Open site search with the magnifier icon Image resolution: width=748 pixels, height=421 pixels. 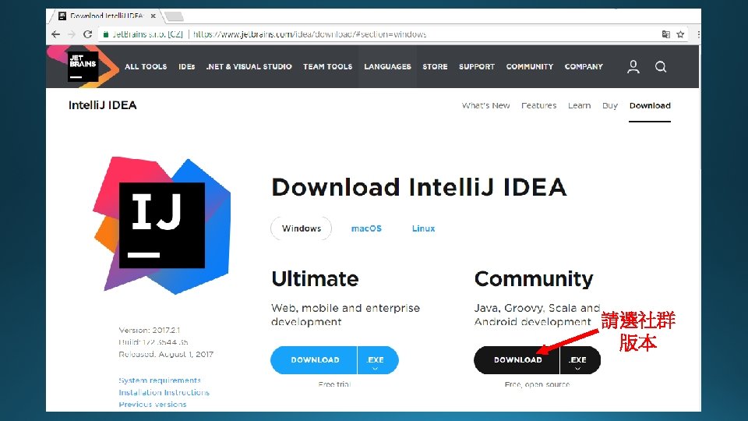coord(661,67)
